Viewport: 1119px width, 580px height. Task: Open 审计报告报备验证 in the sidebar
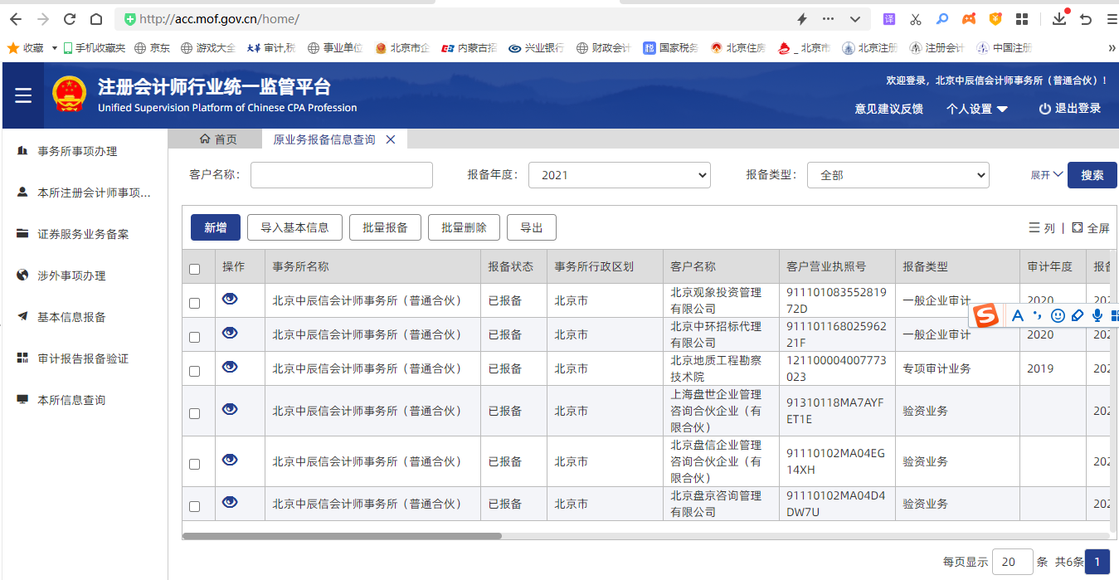(83, 358)
